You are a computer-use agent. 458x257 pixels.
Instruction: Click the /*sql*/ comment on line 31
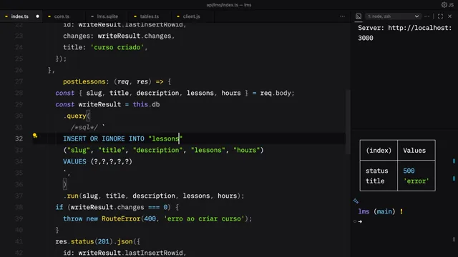(x=84, y=127)
